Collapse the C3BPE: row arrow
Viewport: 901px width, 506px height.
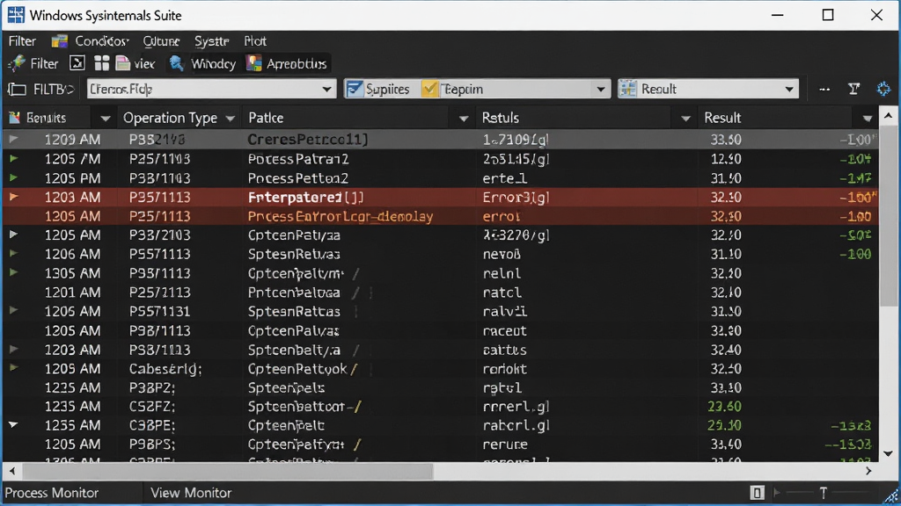[x=13, y=424]
